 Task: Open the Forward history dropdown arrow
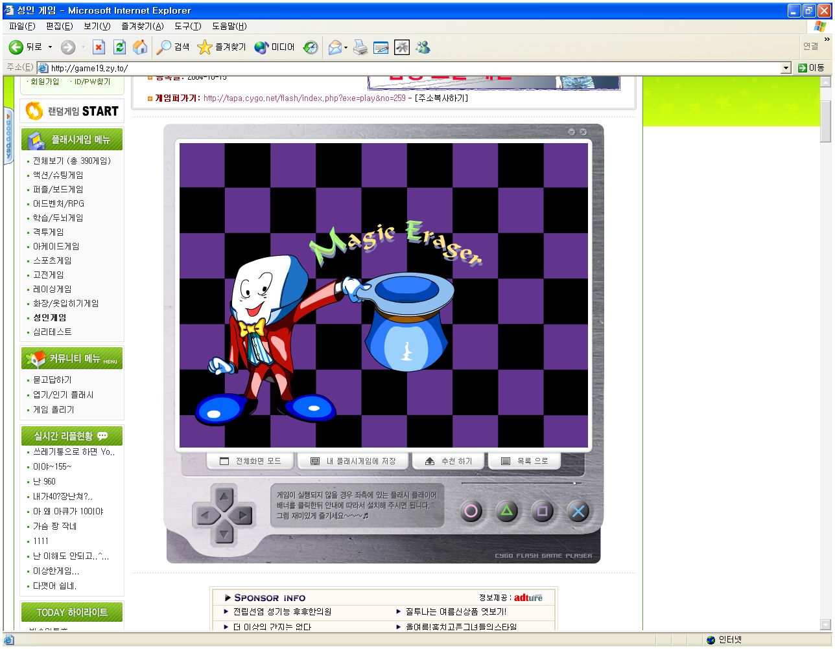click(83, 47)
